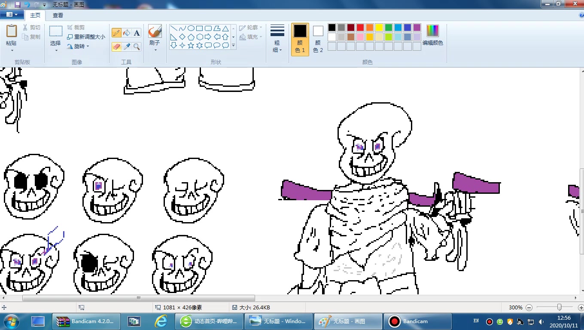Pick the pink color swatch
584x330 pixels.
click(x=360, y=37)
